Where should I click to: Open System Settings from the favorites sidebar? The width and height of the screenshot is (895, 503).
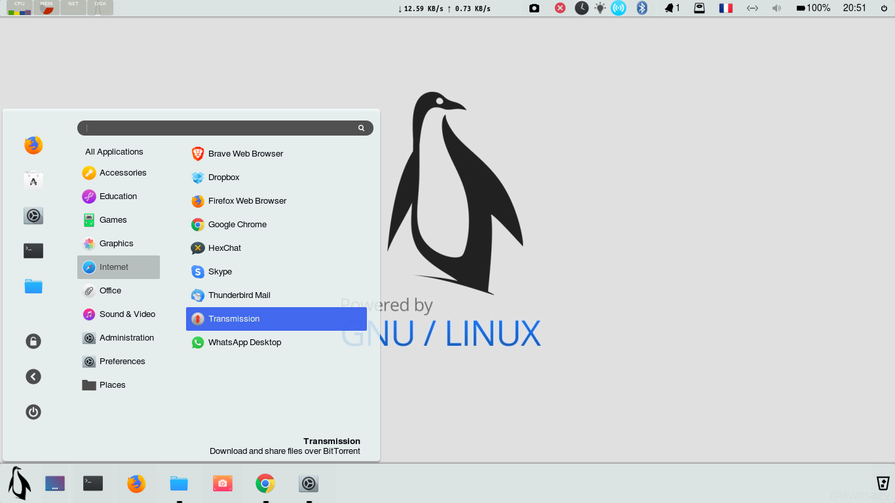pyautogui.click(x=33, y=215)
